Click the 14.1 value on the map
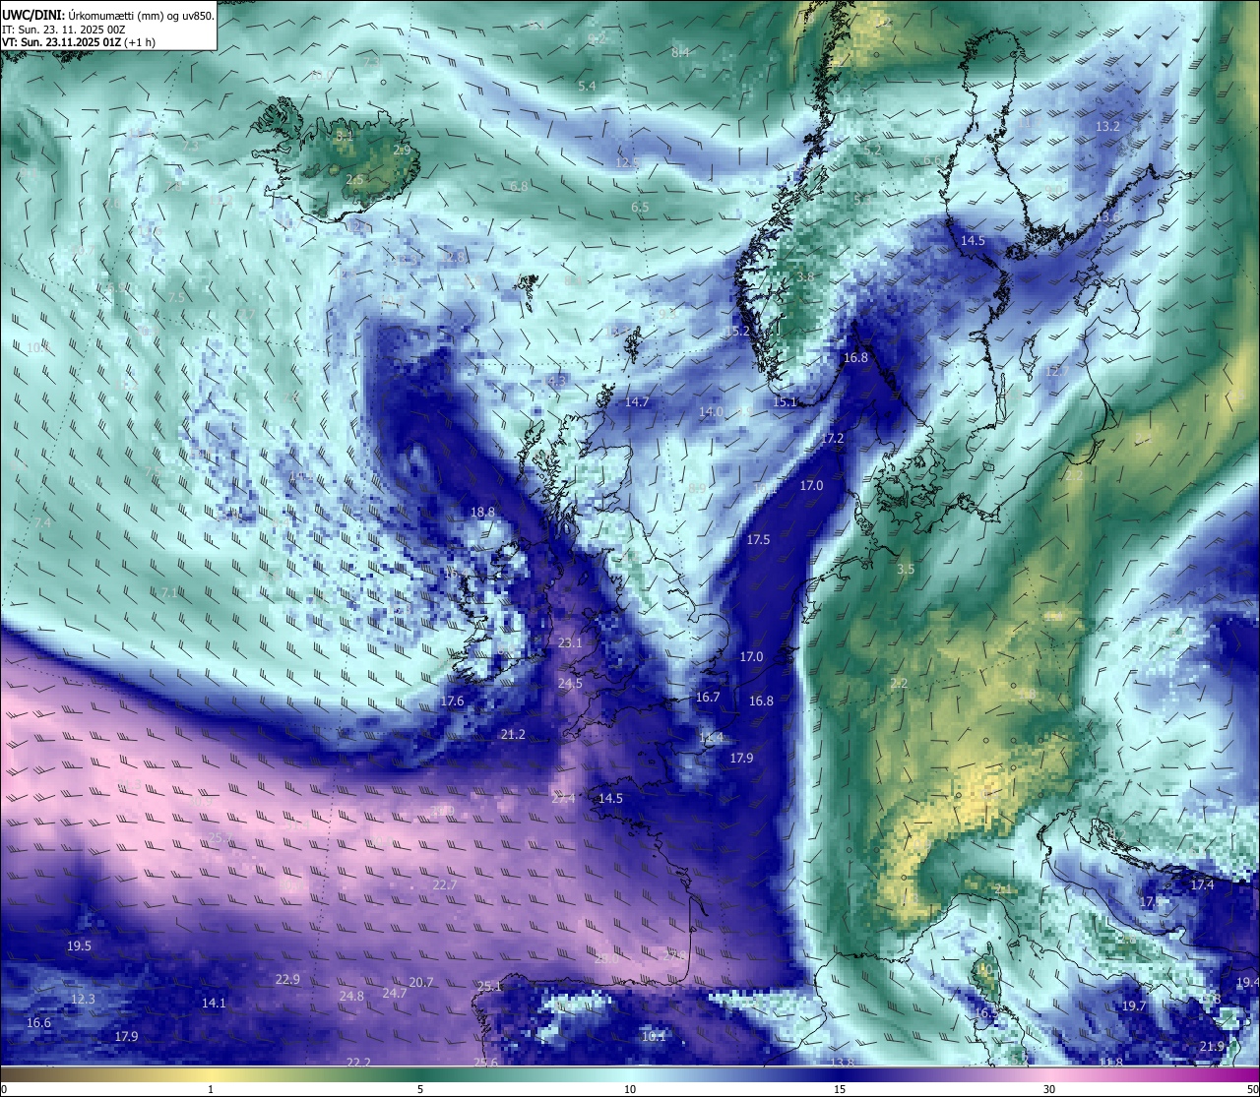 click(214, 1003)
